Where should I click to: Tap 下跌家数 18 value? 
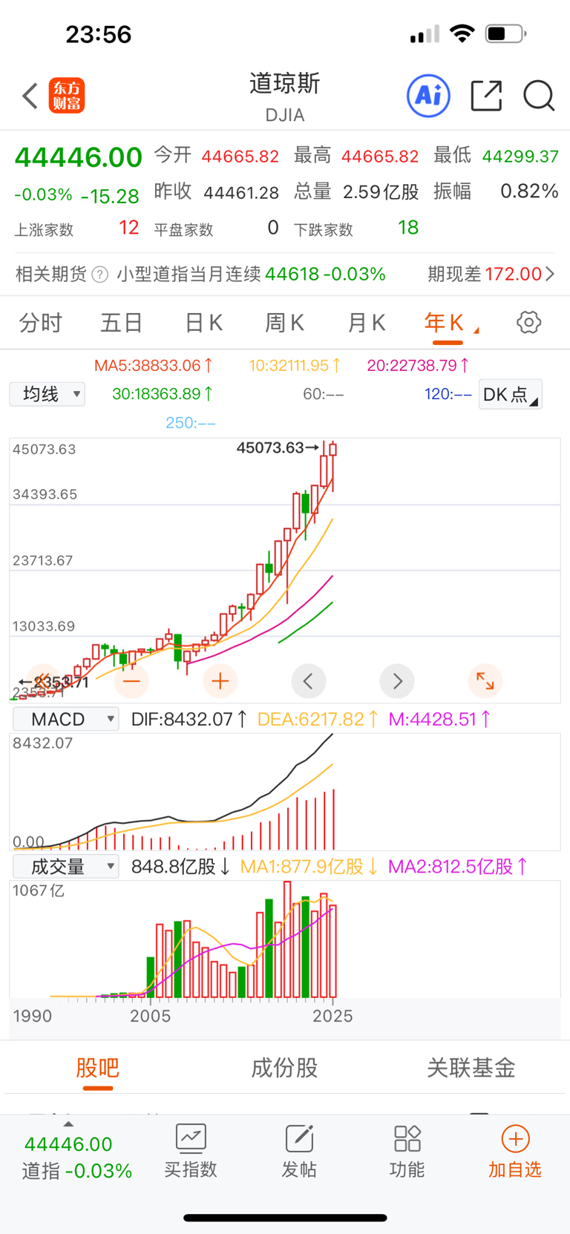(x=408, y=228)
